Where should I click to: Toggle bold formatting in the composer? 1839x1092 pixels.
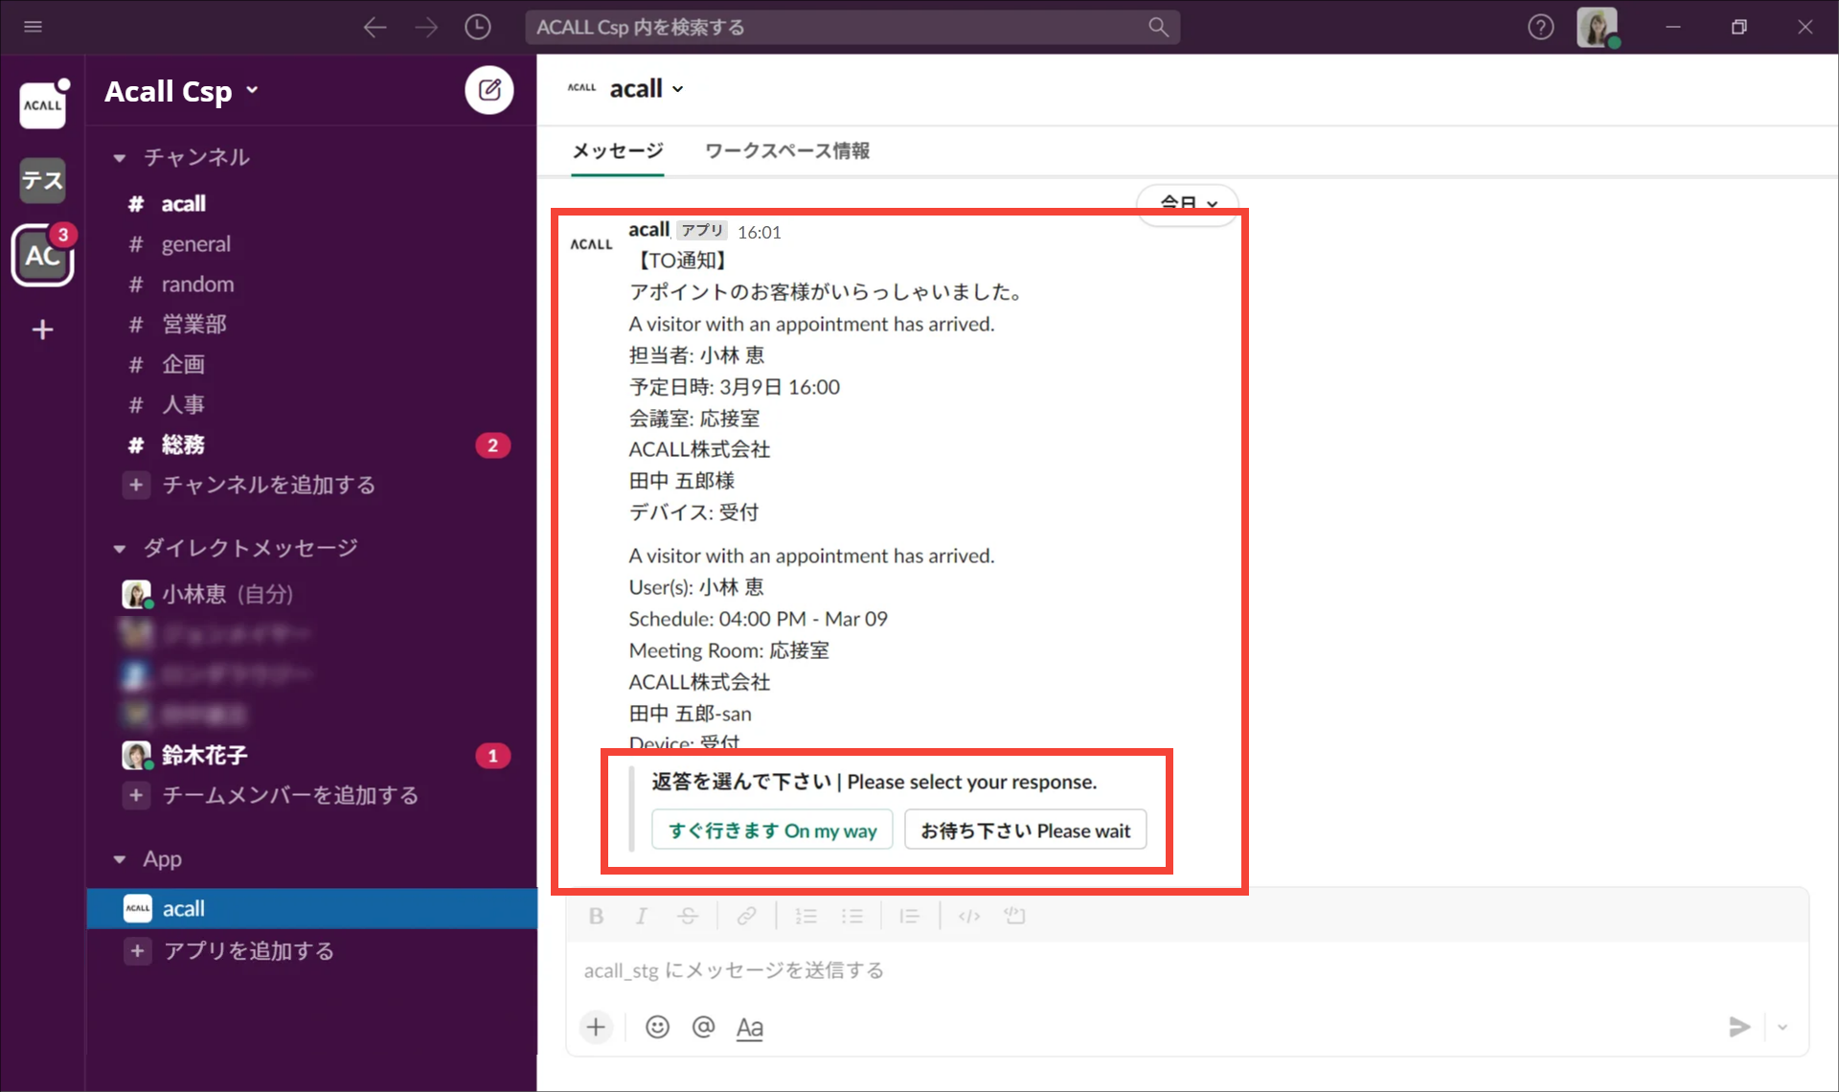coord(596,916)
